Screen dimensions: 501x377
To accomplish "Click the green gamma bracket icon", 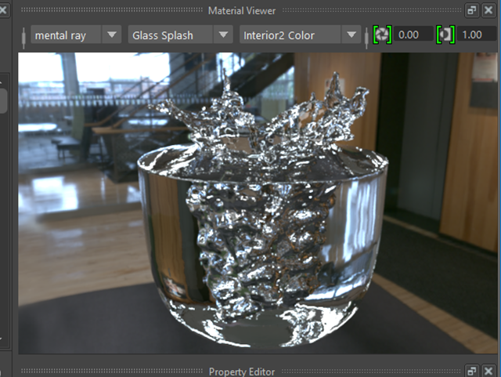I will 445,34.
